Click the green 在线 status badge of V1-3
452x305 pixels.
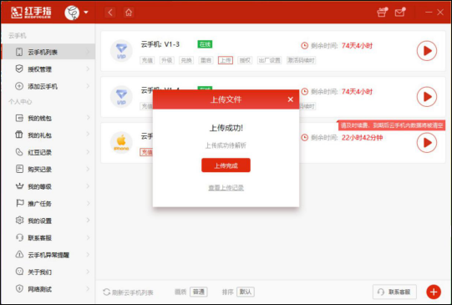pyautogui.click(x=205, y=44)
